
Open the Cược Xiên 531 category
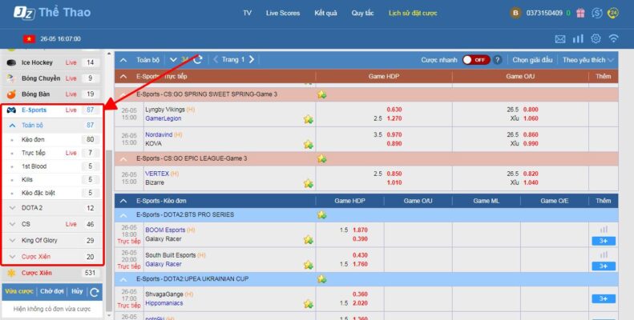coord(53,273)
